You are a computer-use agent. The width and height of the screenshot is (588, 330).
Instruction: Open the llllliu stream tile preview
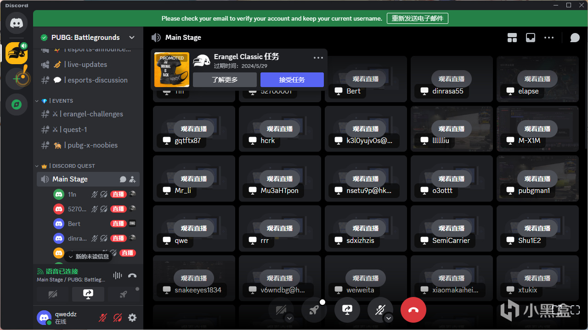click(452, 129)
